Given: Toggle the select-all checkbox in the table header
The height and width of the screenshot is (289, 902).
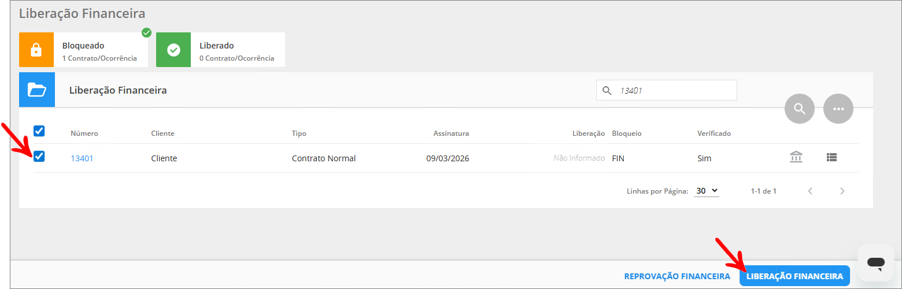Looking at the screenshot, I should pos(39,131).
